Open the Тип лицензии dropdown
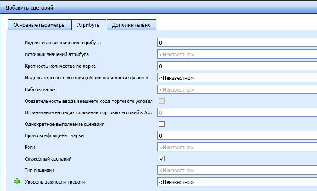This screenshot has width=317, height=191. (x=236, y=171)
